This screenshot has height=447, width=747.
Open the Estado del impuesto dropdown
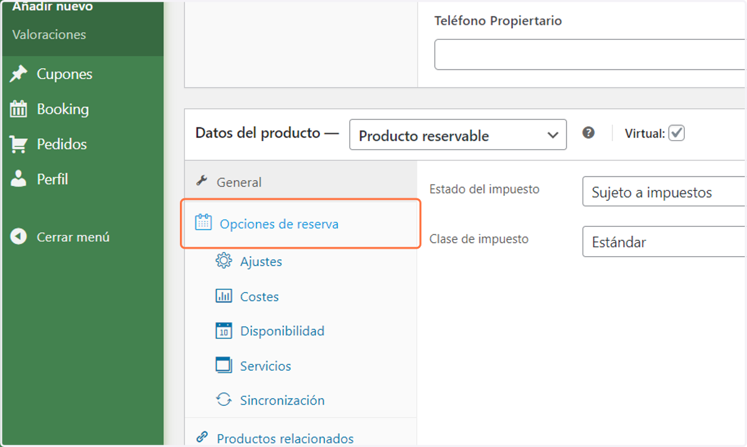pyautogui.click(x=664, y=191)
